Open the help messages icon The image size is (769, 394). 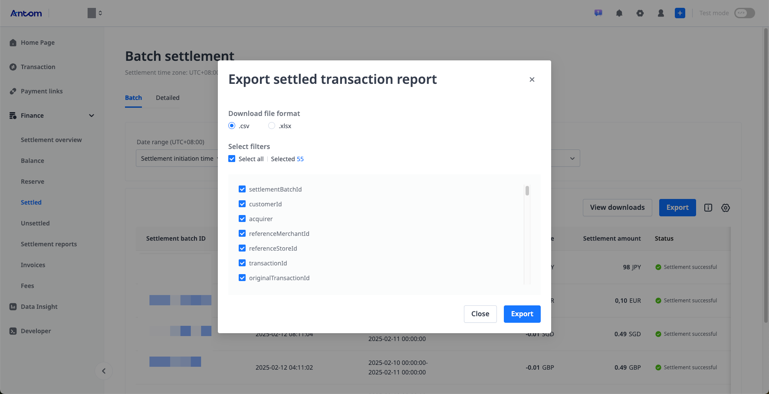[598, 13]
